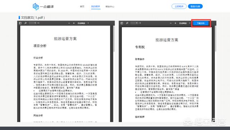The image size is (230, 130).
Task: Click the blue 下载文档 button
Action: pyautogui.click(x=201, y=23)
